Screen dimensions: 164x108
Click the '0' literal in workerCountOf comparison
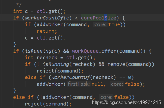[129, 77]
